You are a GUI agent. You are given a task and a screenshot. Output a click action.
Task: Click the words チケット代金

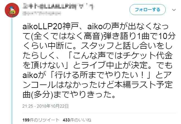click(148, 55)
